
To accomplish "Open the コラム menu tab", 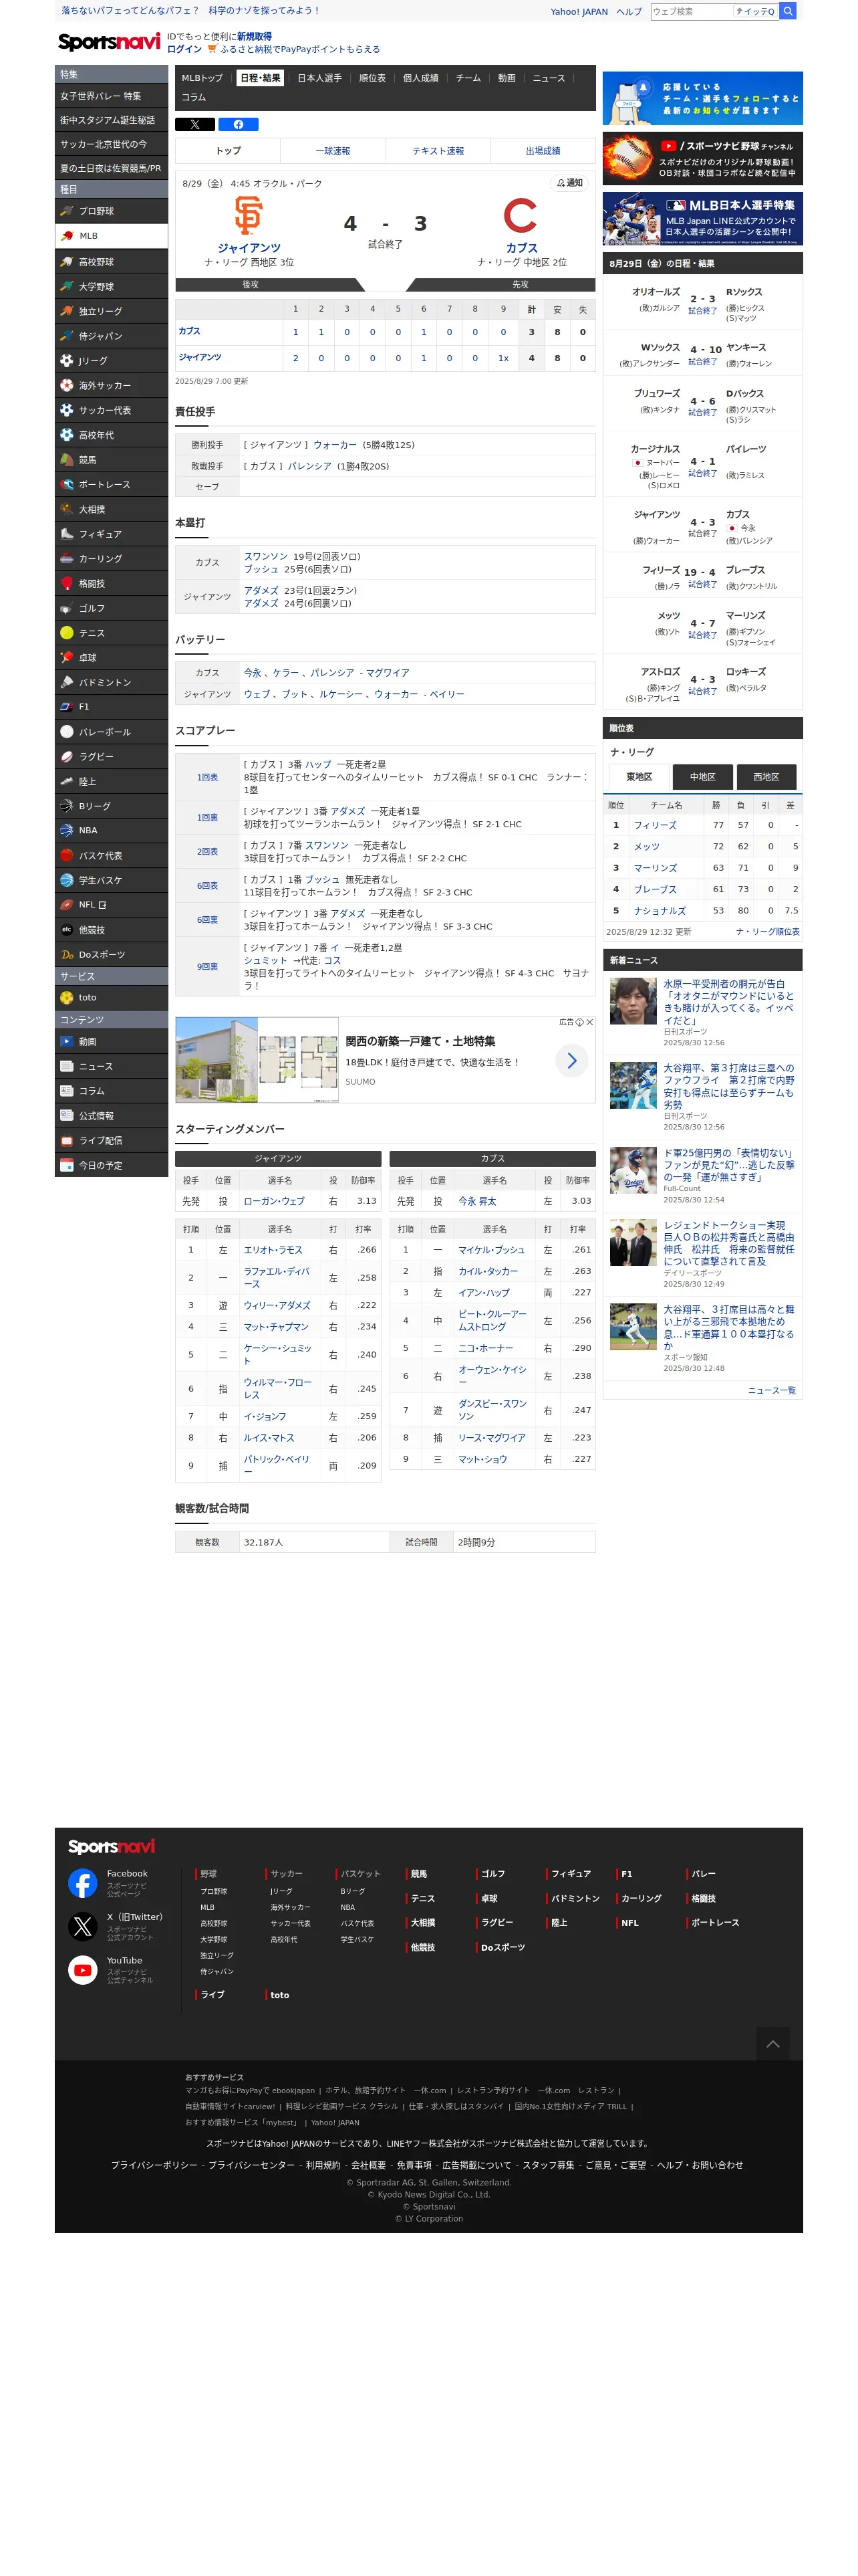I will click(194, 98).
